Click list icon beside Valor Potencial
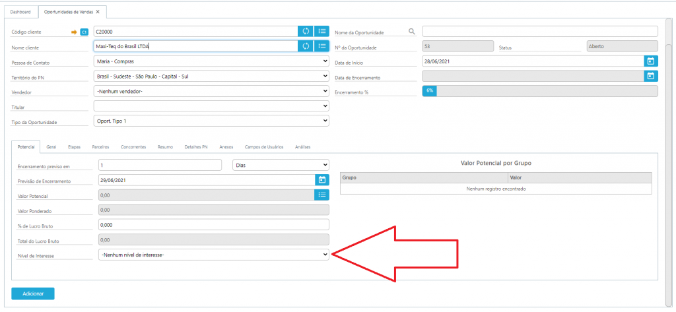The image size is (676, 312). pyautogui.click(x=321, y=195)
